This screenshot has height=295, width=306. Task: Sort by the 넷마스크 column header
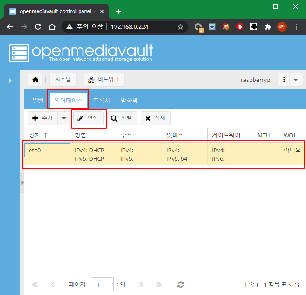[184, 135]
